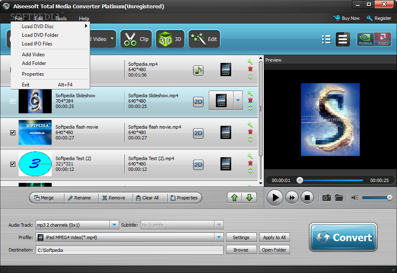This screenshot has height=273, width=397.
Task: Click the Open Folder button
Action: pos(275,250)
